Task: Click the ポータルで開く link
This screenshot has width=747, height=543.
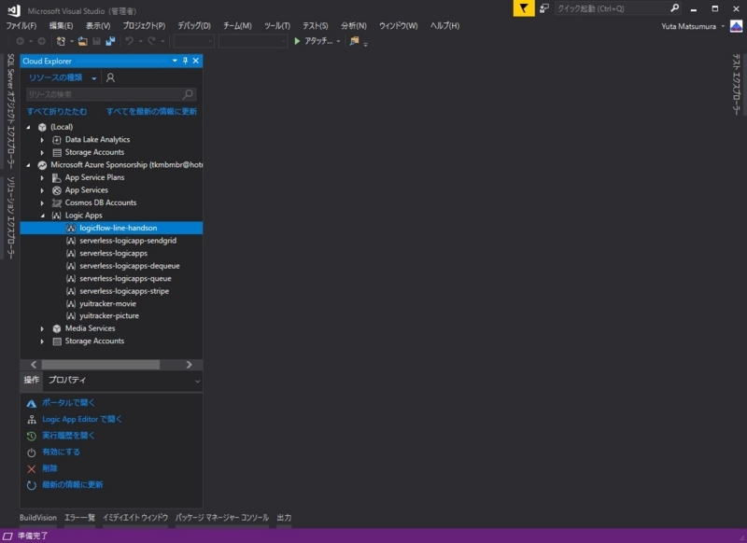Action: tap(68, 403)
